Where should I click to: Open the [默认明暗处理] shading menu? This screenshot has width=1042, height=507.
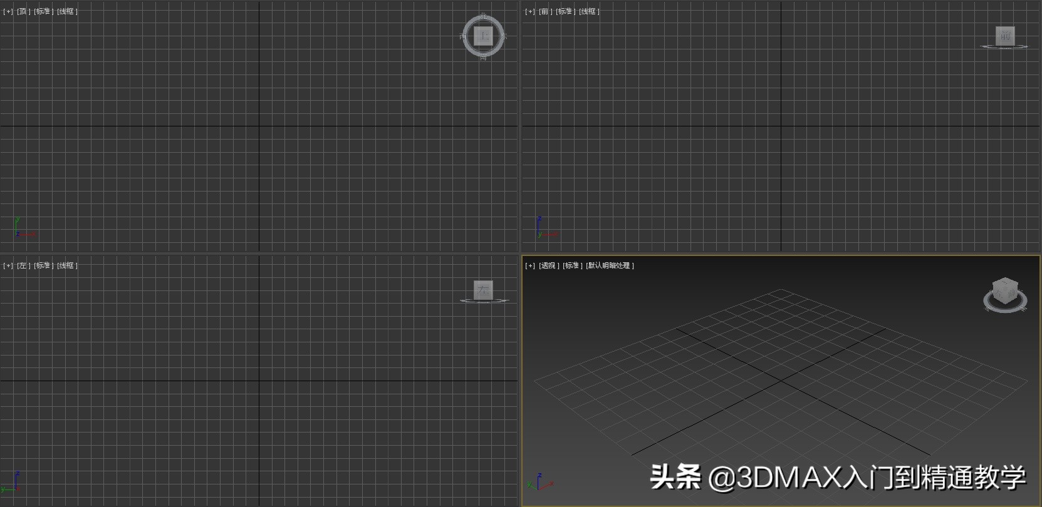click(x=610, y=265)
